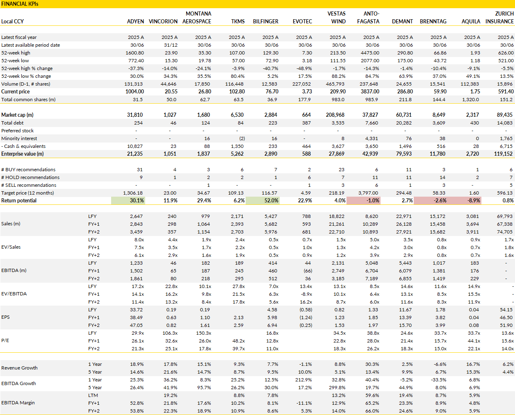Click the Target price (12 months) label
515x415 pixels.
point(27,193)
